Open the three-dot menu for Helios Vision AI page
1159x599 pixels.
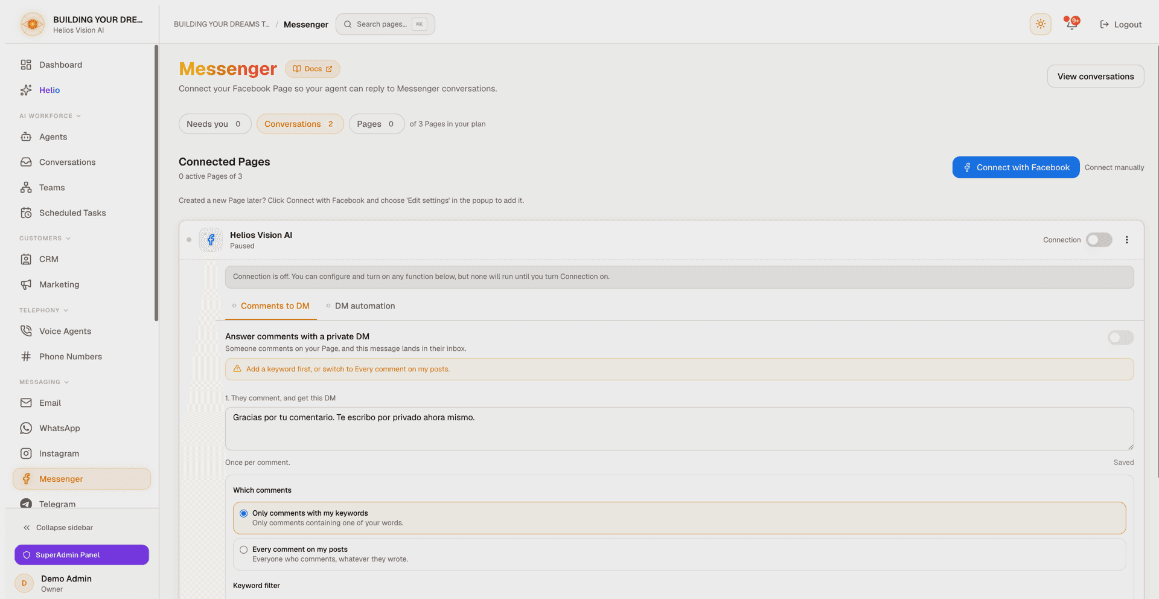coord(1126,240)
